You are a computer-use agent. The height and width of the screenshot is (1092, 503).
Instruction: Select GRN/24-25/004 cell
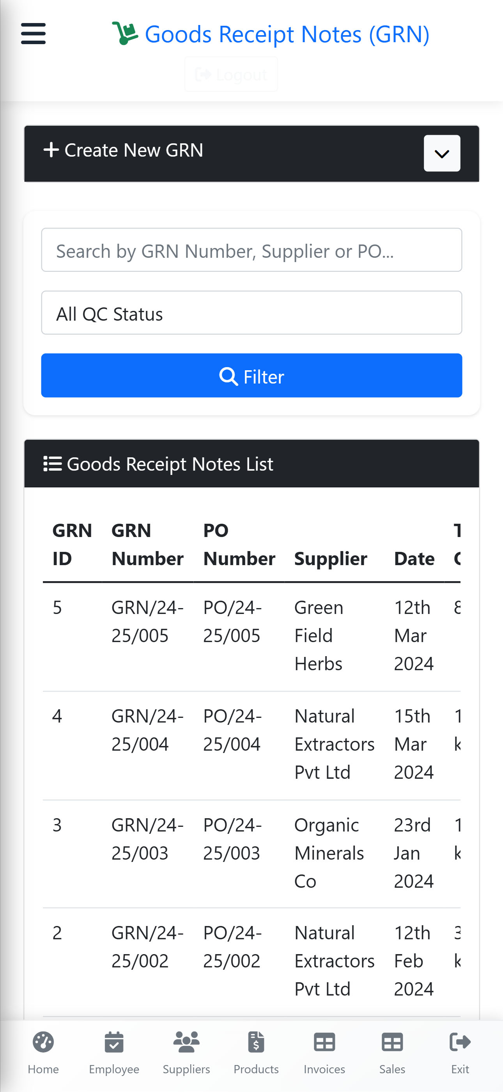147,730
